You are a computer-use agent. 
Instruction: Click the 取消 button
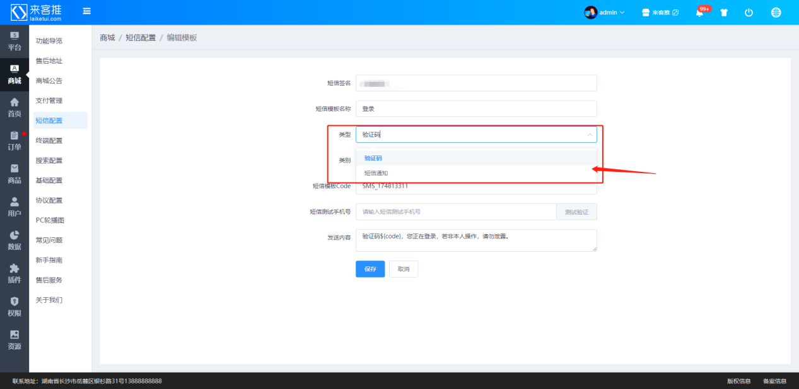(404, 269)
